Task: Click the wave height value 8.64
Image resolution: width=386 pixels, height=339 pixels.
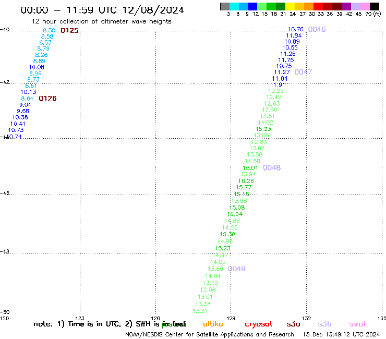Action: click(x=27, y=99)
